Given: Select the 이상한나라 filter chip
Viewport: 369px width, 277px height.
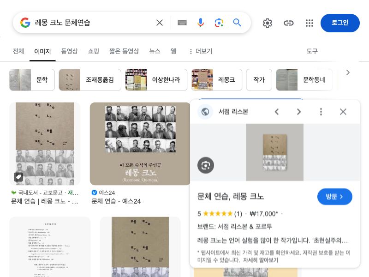Looking at the screenshot, I should [156, 80].
